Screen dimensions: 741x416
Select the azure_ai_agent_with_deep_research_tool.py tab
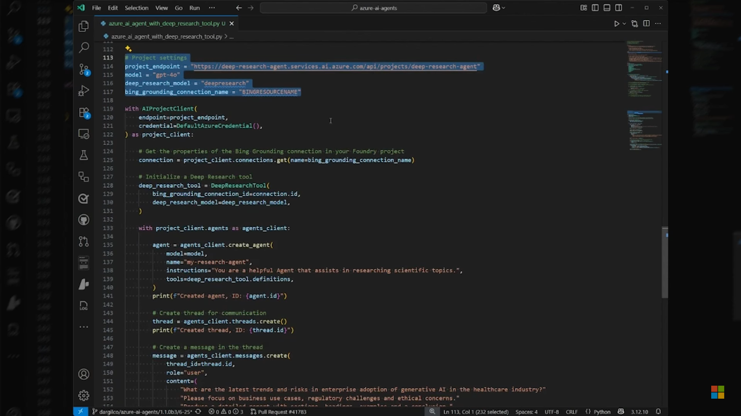pos(167,24)
